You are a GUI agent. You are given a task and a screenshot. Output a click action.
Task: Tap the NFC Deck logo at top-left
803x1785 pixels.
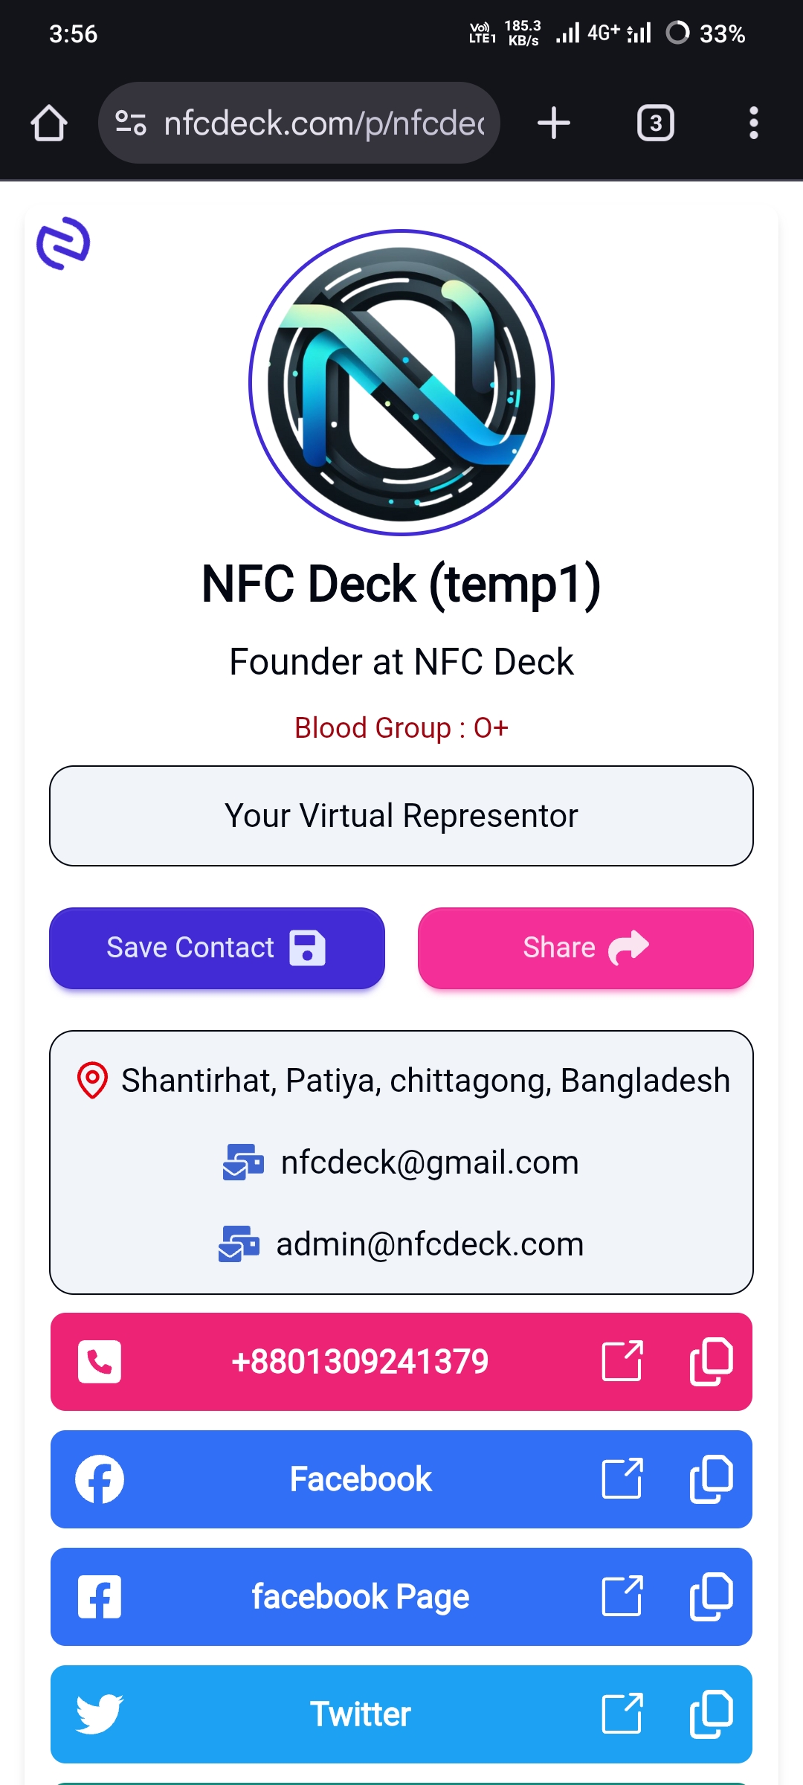tap(64, 243)
